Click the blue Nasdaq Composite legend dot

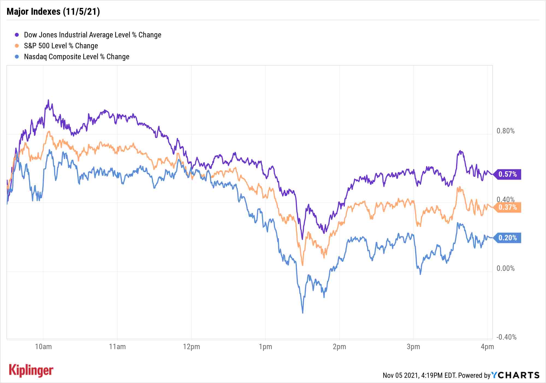click(17, 57)
